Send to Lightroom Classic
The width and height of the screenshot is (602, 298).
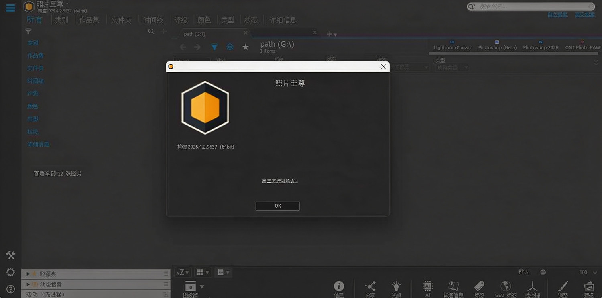point(453,45)
